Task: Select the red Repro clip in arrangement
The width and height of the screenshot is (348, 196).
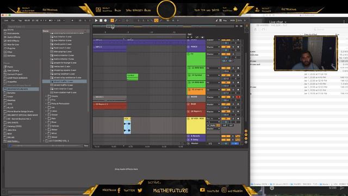Action: 110,106
